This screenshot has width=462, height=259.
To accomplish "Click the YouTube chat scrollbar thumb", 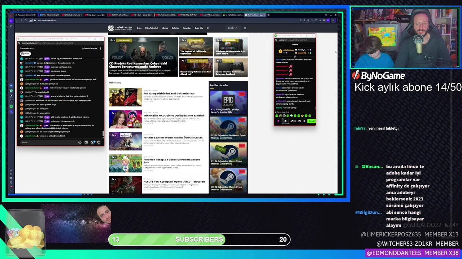I will [103, 133].
